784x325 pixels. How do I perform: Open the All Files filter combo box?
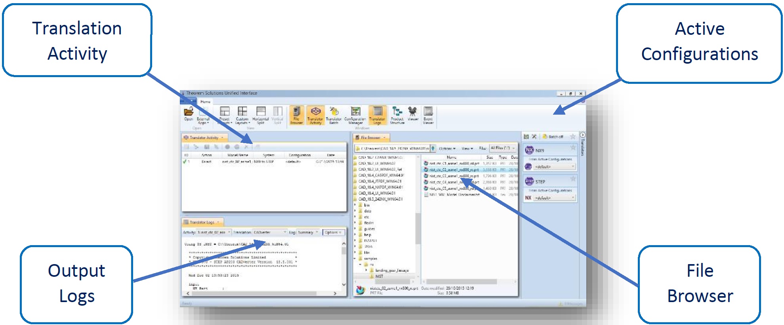(x=503, y=148)
